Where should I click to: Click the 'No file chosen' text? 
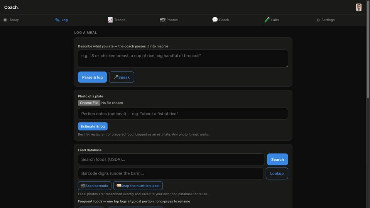click(x=112, y=103)
